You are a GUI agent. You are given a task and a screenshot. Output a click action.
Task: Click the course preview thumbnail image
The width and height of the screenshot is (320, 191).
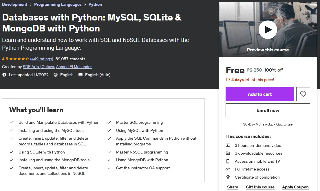pyautogui.click(x=268, y=29)
